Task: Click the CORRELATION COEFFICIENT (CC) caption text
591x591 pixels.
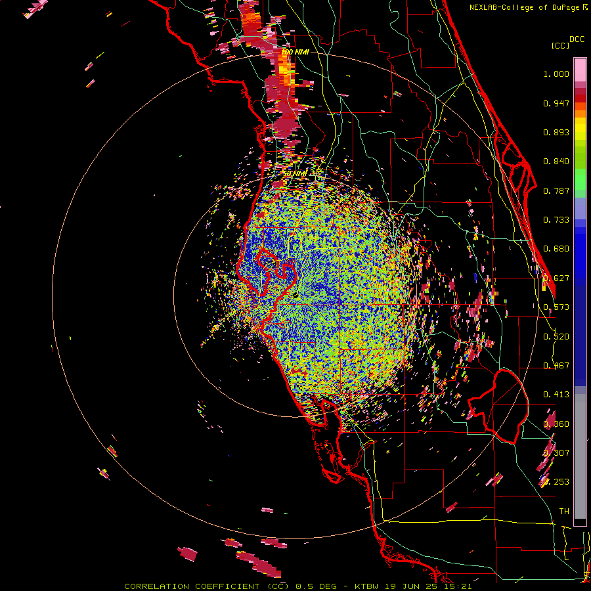Action: 207,586
